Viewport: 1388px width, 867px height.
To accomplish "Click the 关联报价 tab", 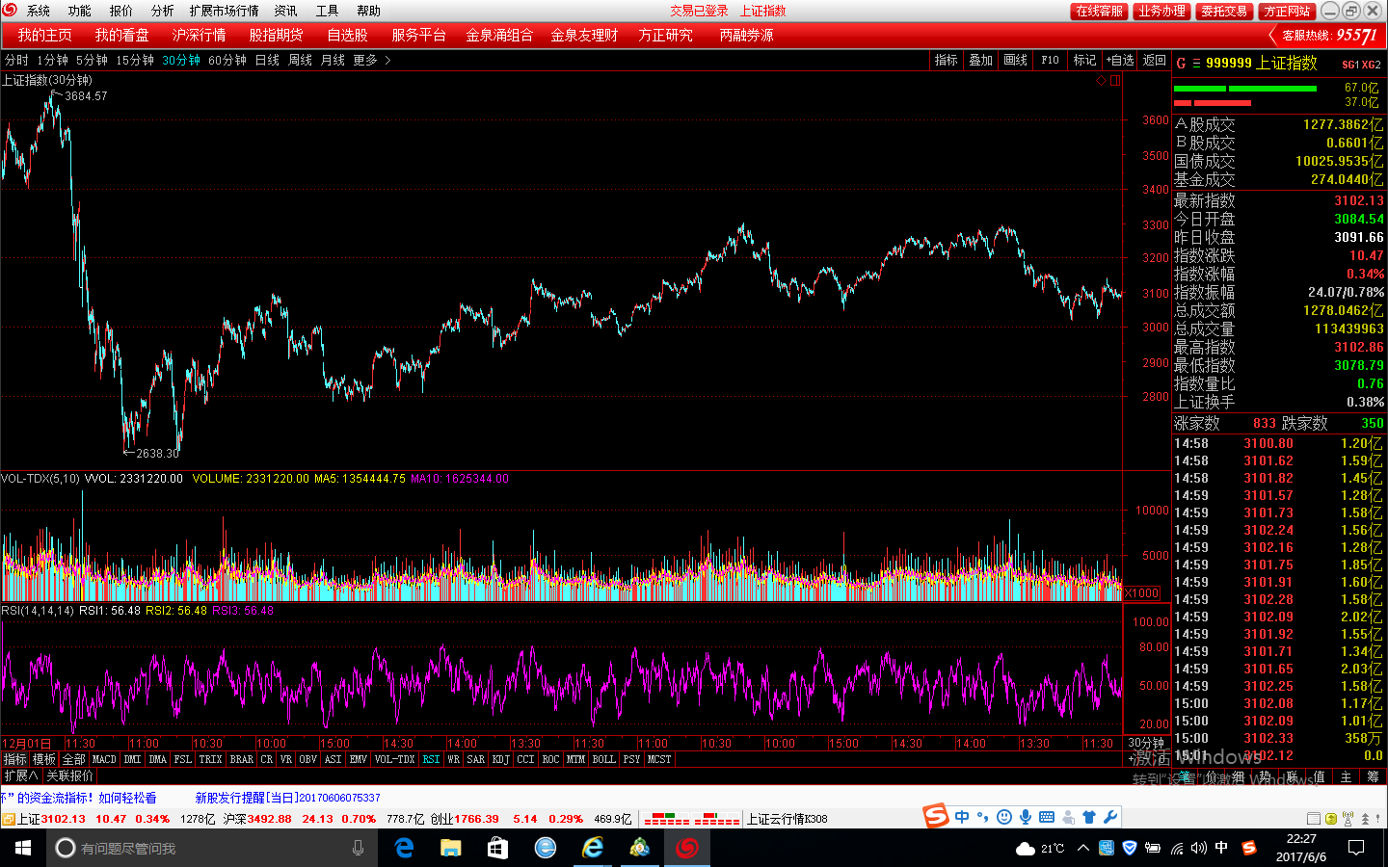I will click(70, 775).
